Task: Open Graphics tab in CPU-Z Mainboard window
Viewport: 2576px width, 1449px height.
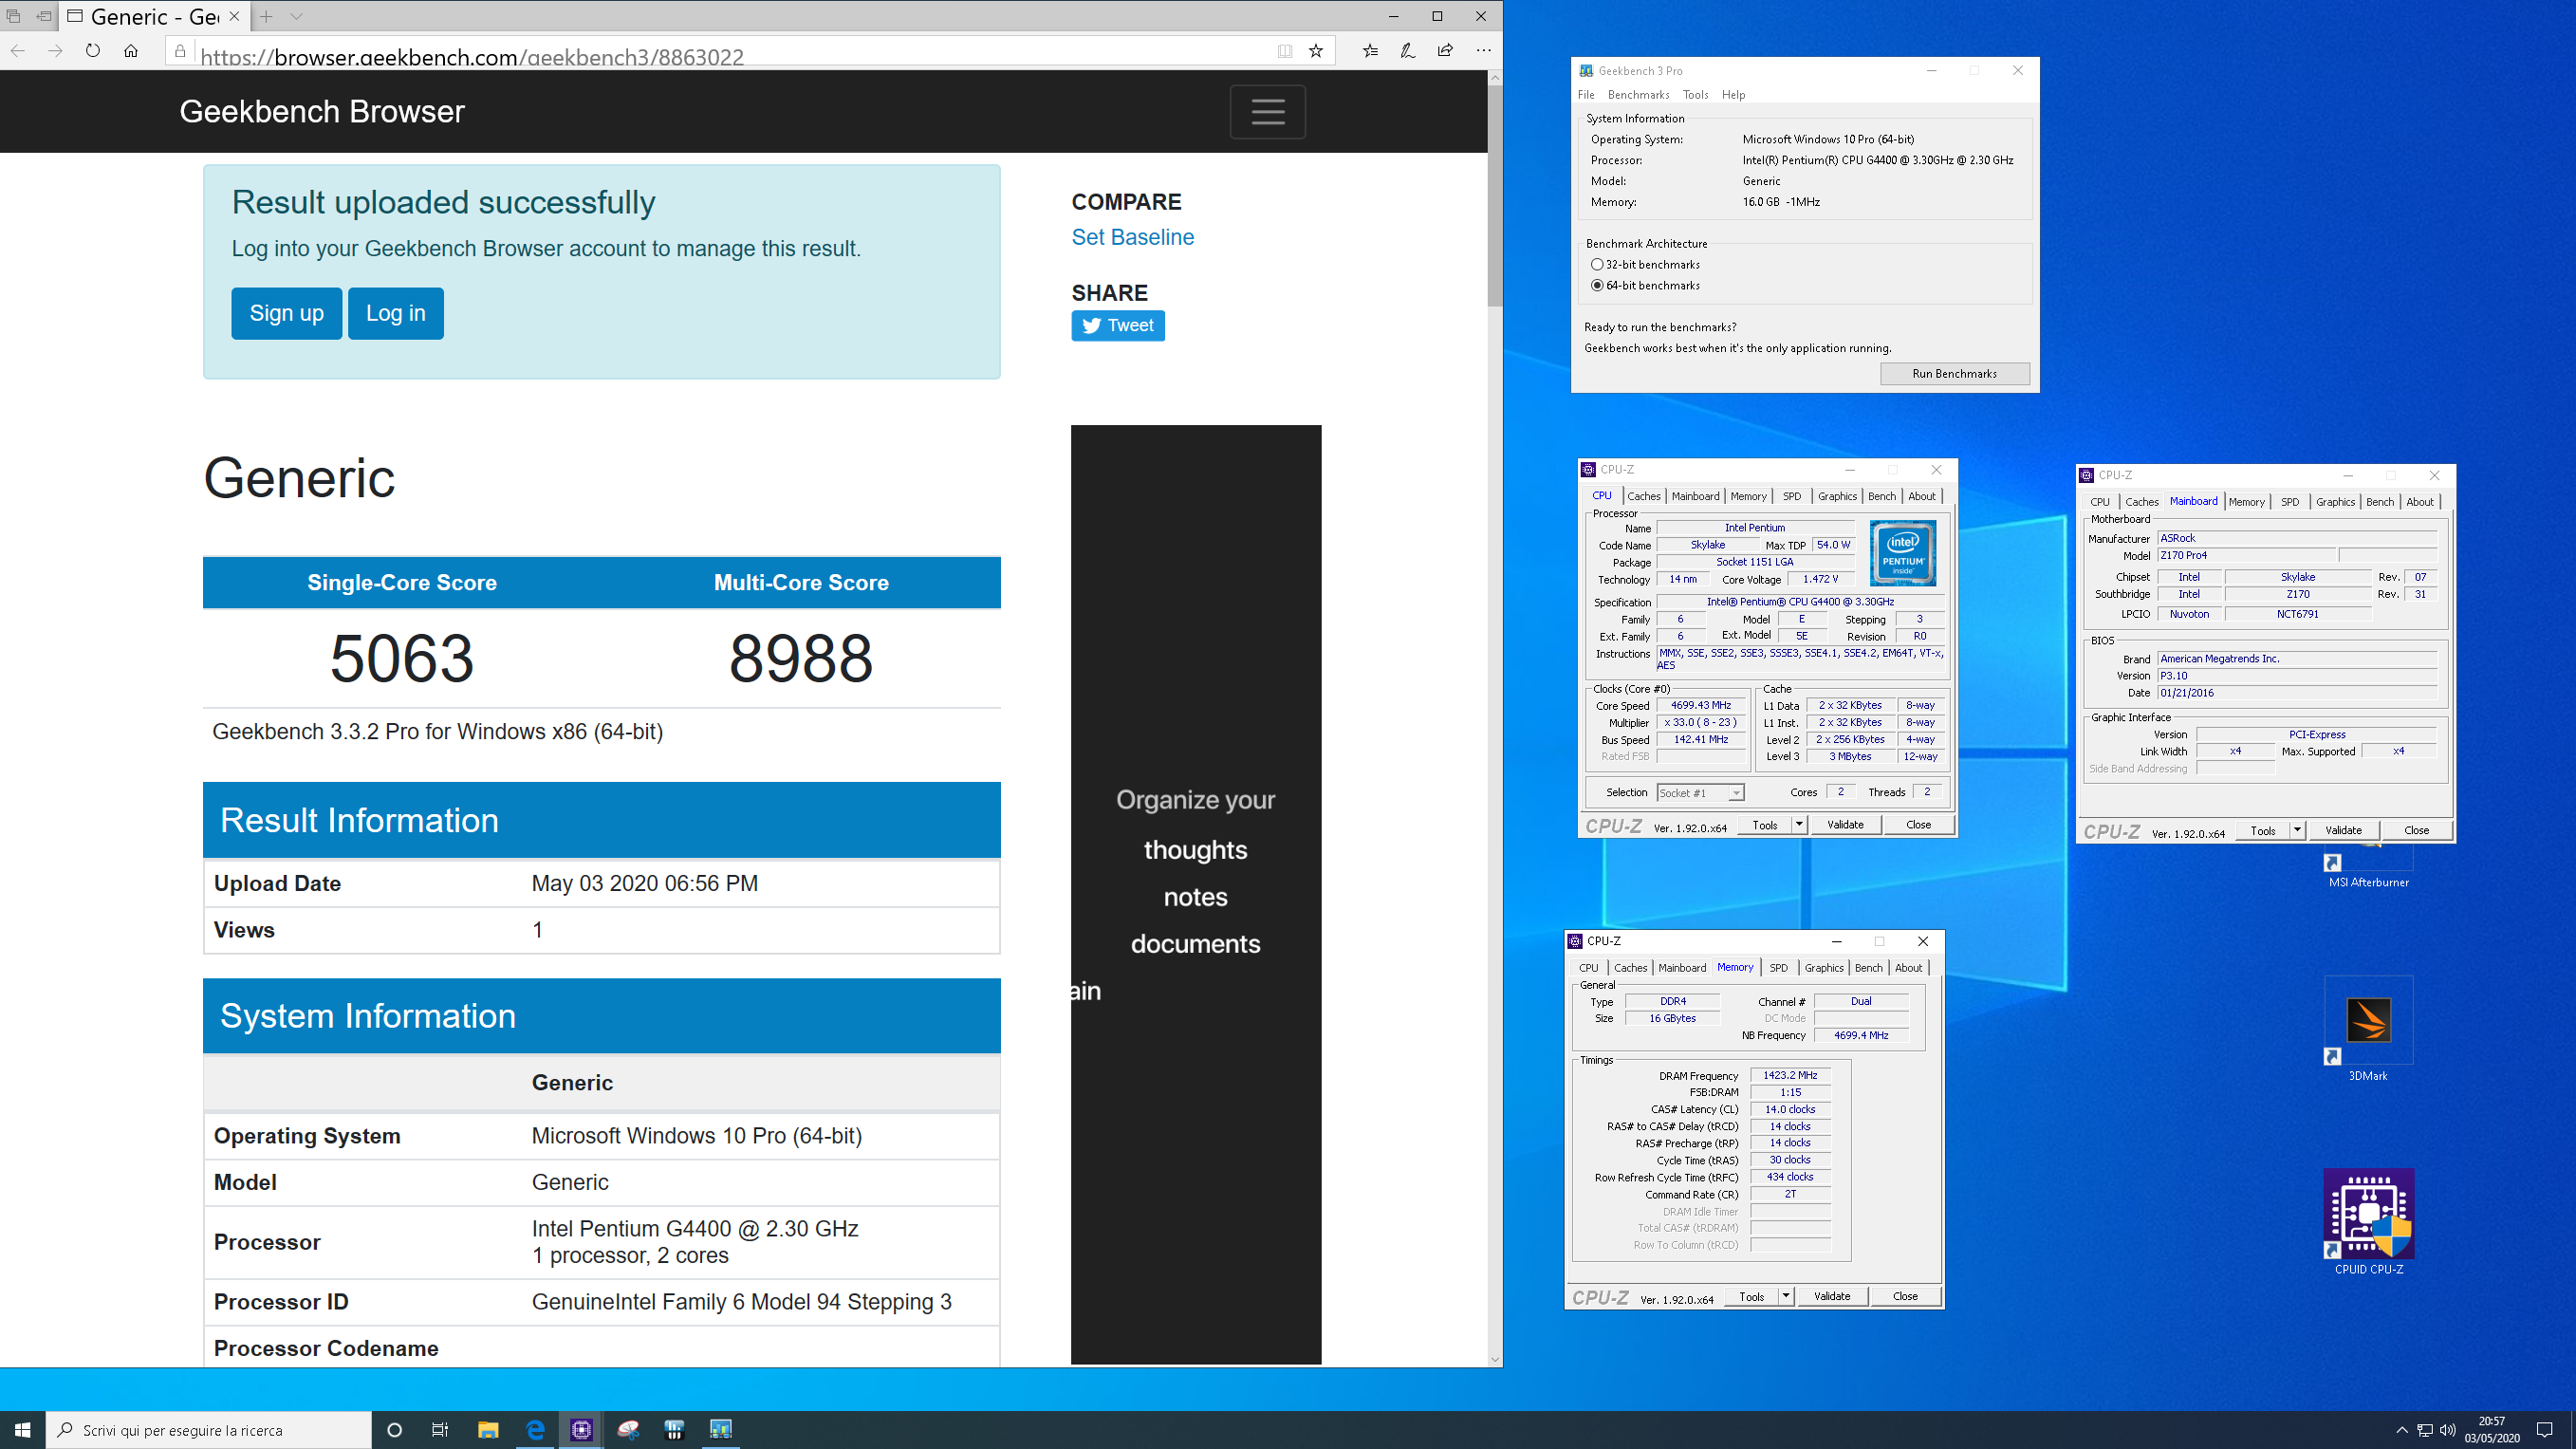Action: [x=2335, y=502]
